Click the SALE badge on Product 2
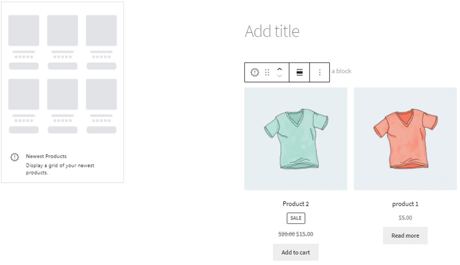The height and width of the screenshot is (265, 460). pos(296,218)
